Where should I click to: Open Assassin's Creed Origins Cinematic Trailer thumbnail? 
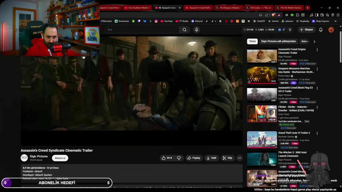point(262,56)
